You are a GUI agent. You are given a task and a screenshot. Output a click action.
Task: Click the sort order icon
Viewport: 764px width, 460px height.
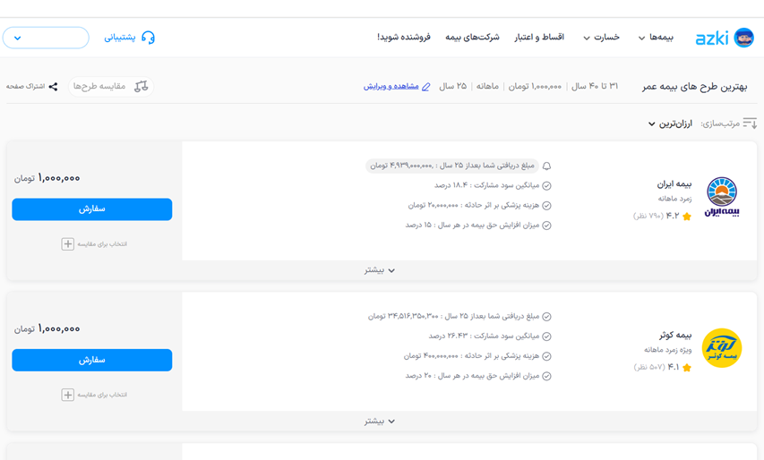coord(750,124)
